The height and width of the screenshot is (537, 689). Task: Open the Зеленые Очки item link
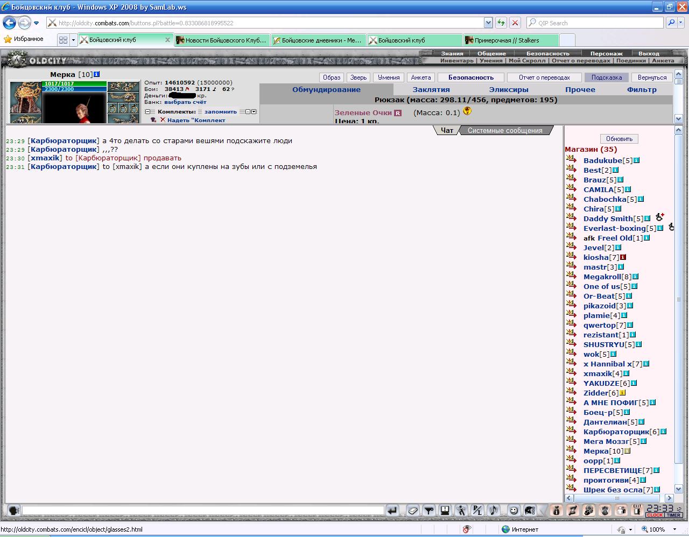coord(363,112)
